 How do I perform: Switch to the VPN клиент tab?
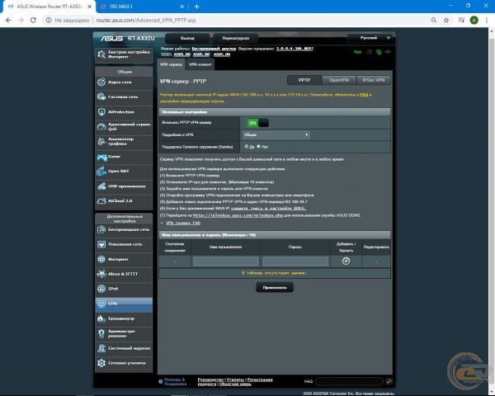[200, 64]
